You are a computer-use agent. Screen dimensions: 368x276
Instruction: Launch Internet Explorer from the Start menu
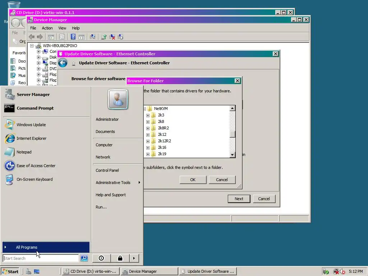point(46,138)
